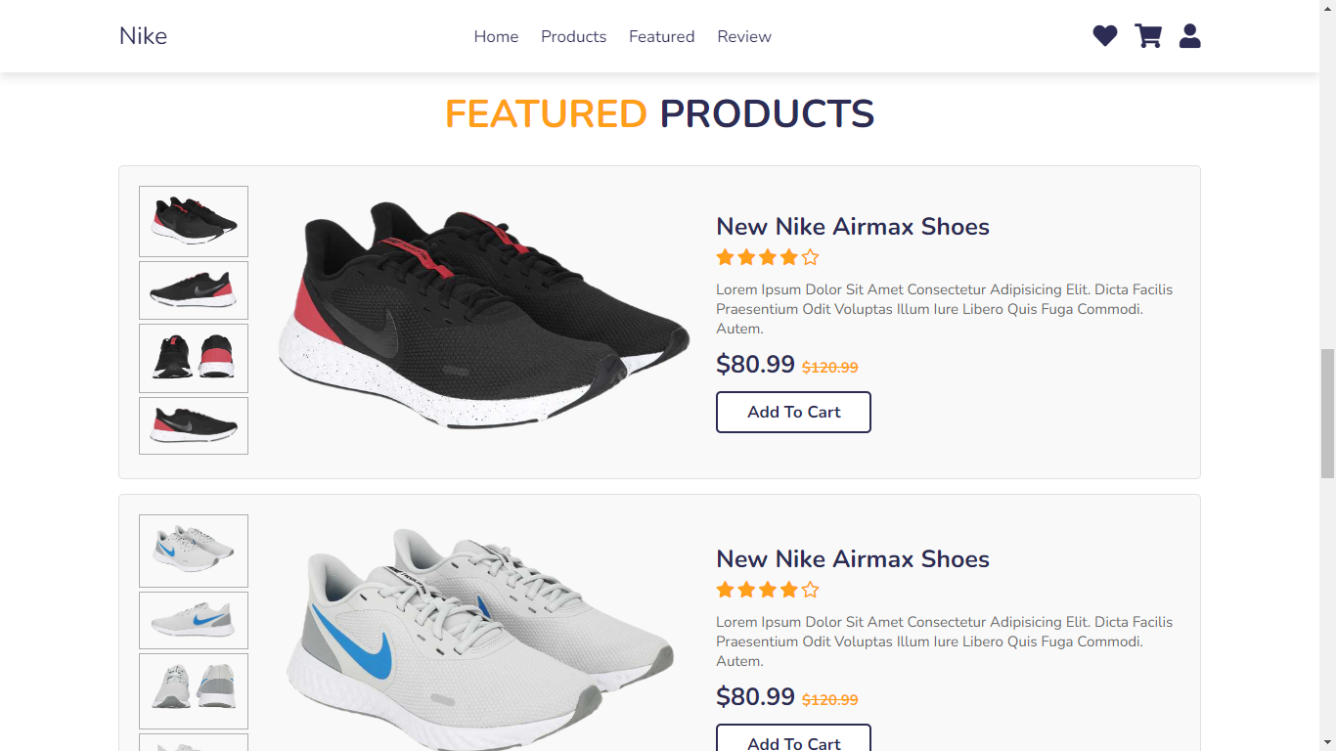This screenshot has height=751, width=1336.
Task: Click the third star of the second product rating
Action: [x=768, y=590]
